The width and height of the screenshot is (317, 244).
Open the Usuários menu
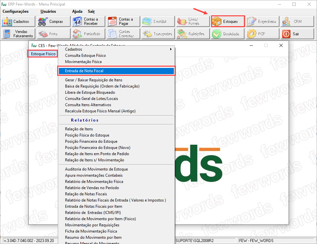point(48,11)
